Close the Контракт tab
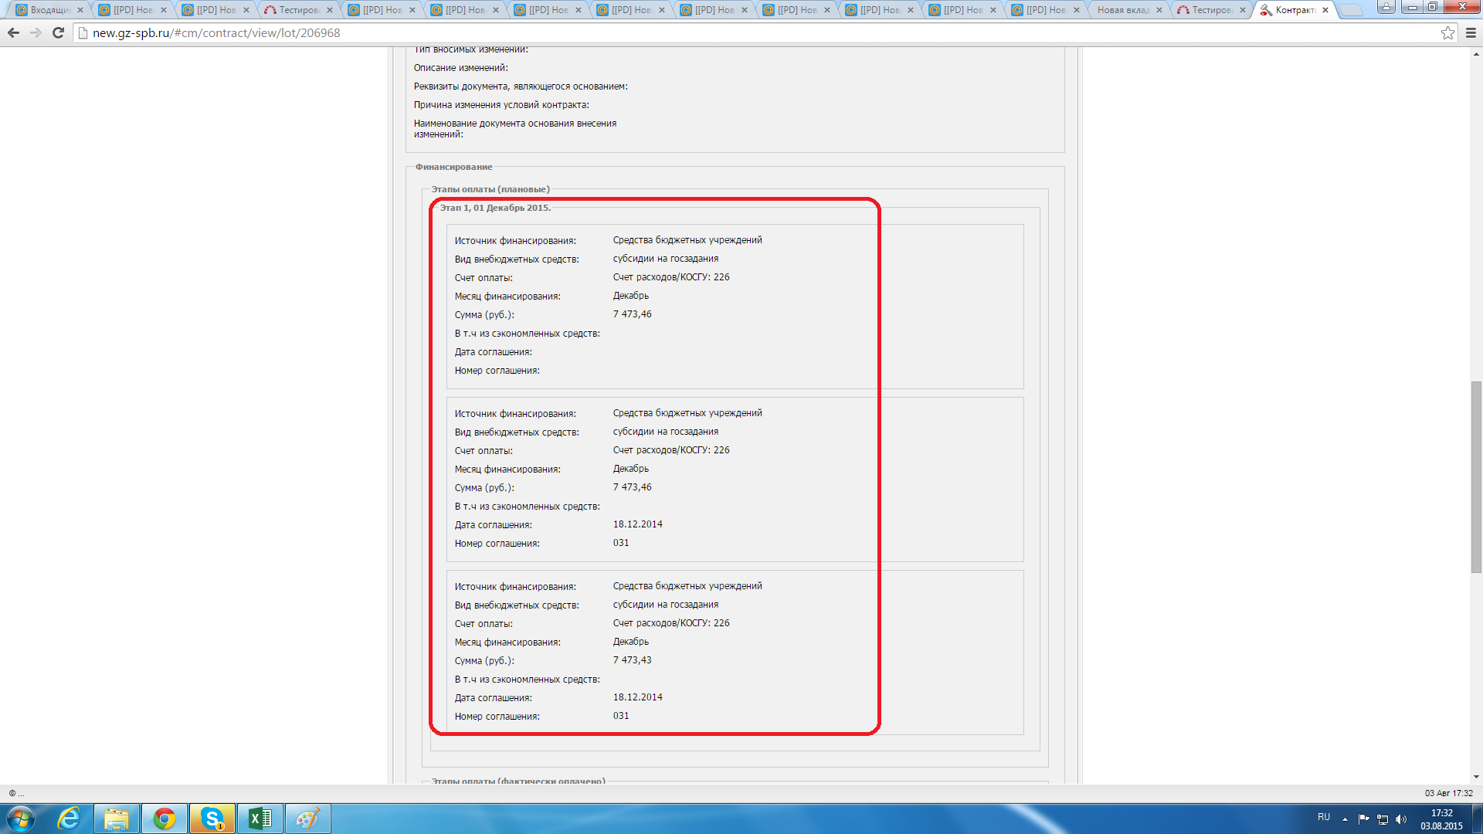The width and height of the screenshot is (1483, 834). click(1325, 10)
